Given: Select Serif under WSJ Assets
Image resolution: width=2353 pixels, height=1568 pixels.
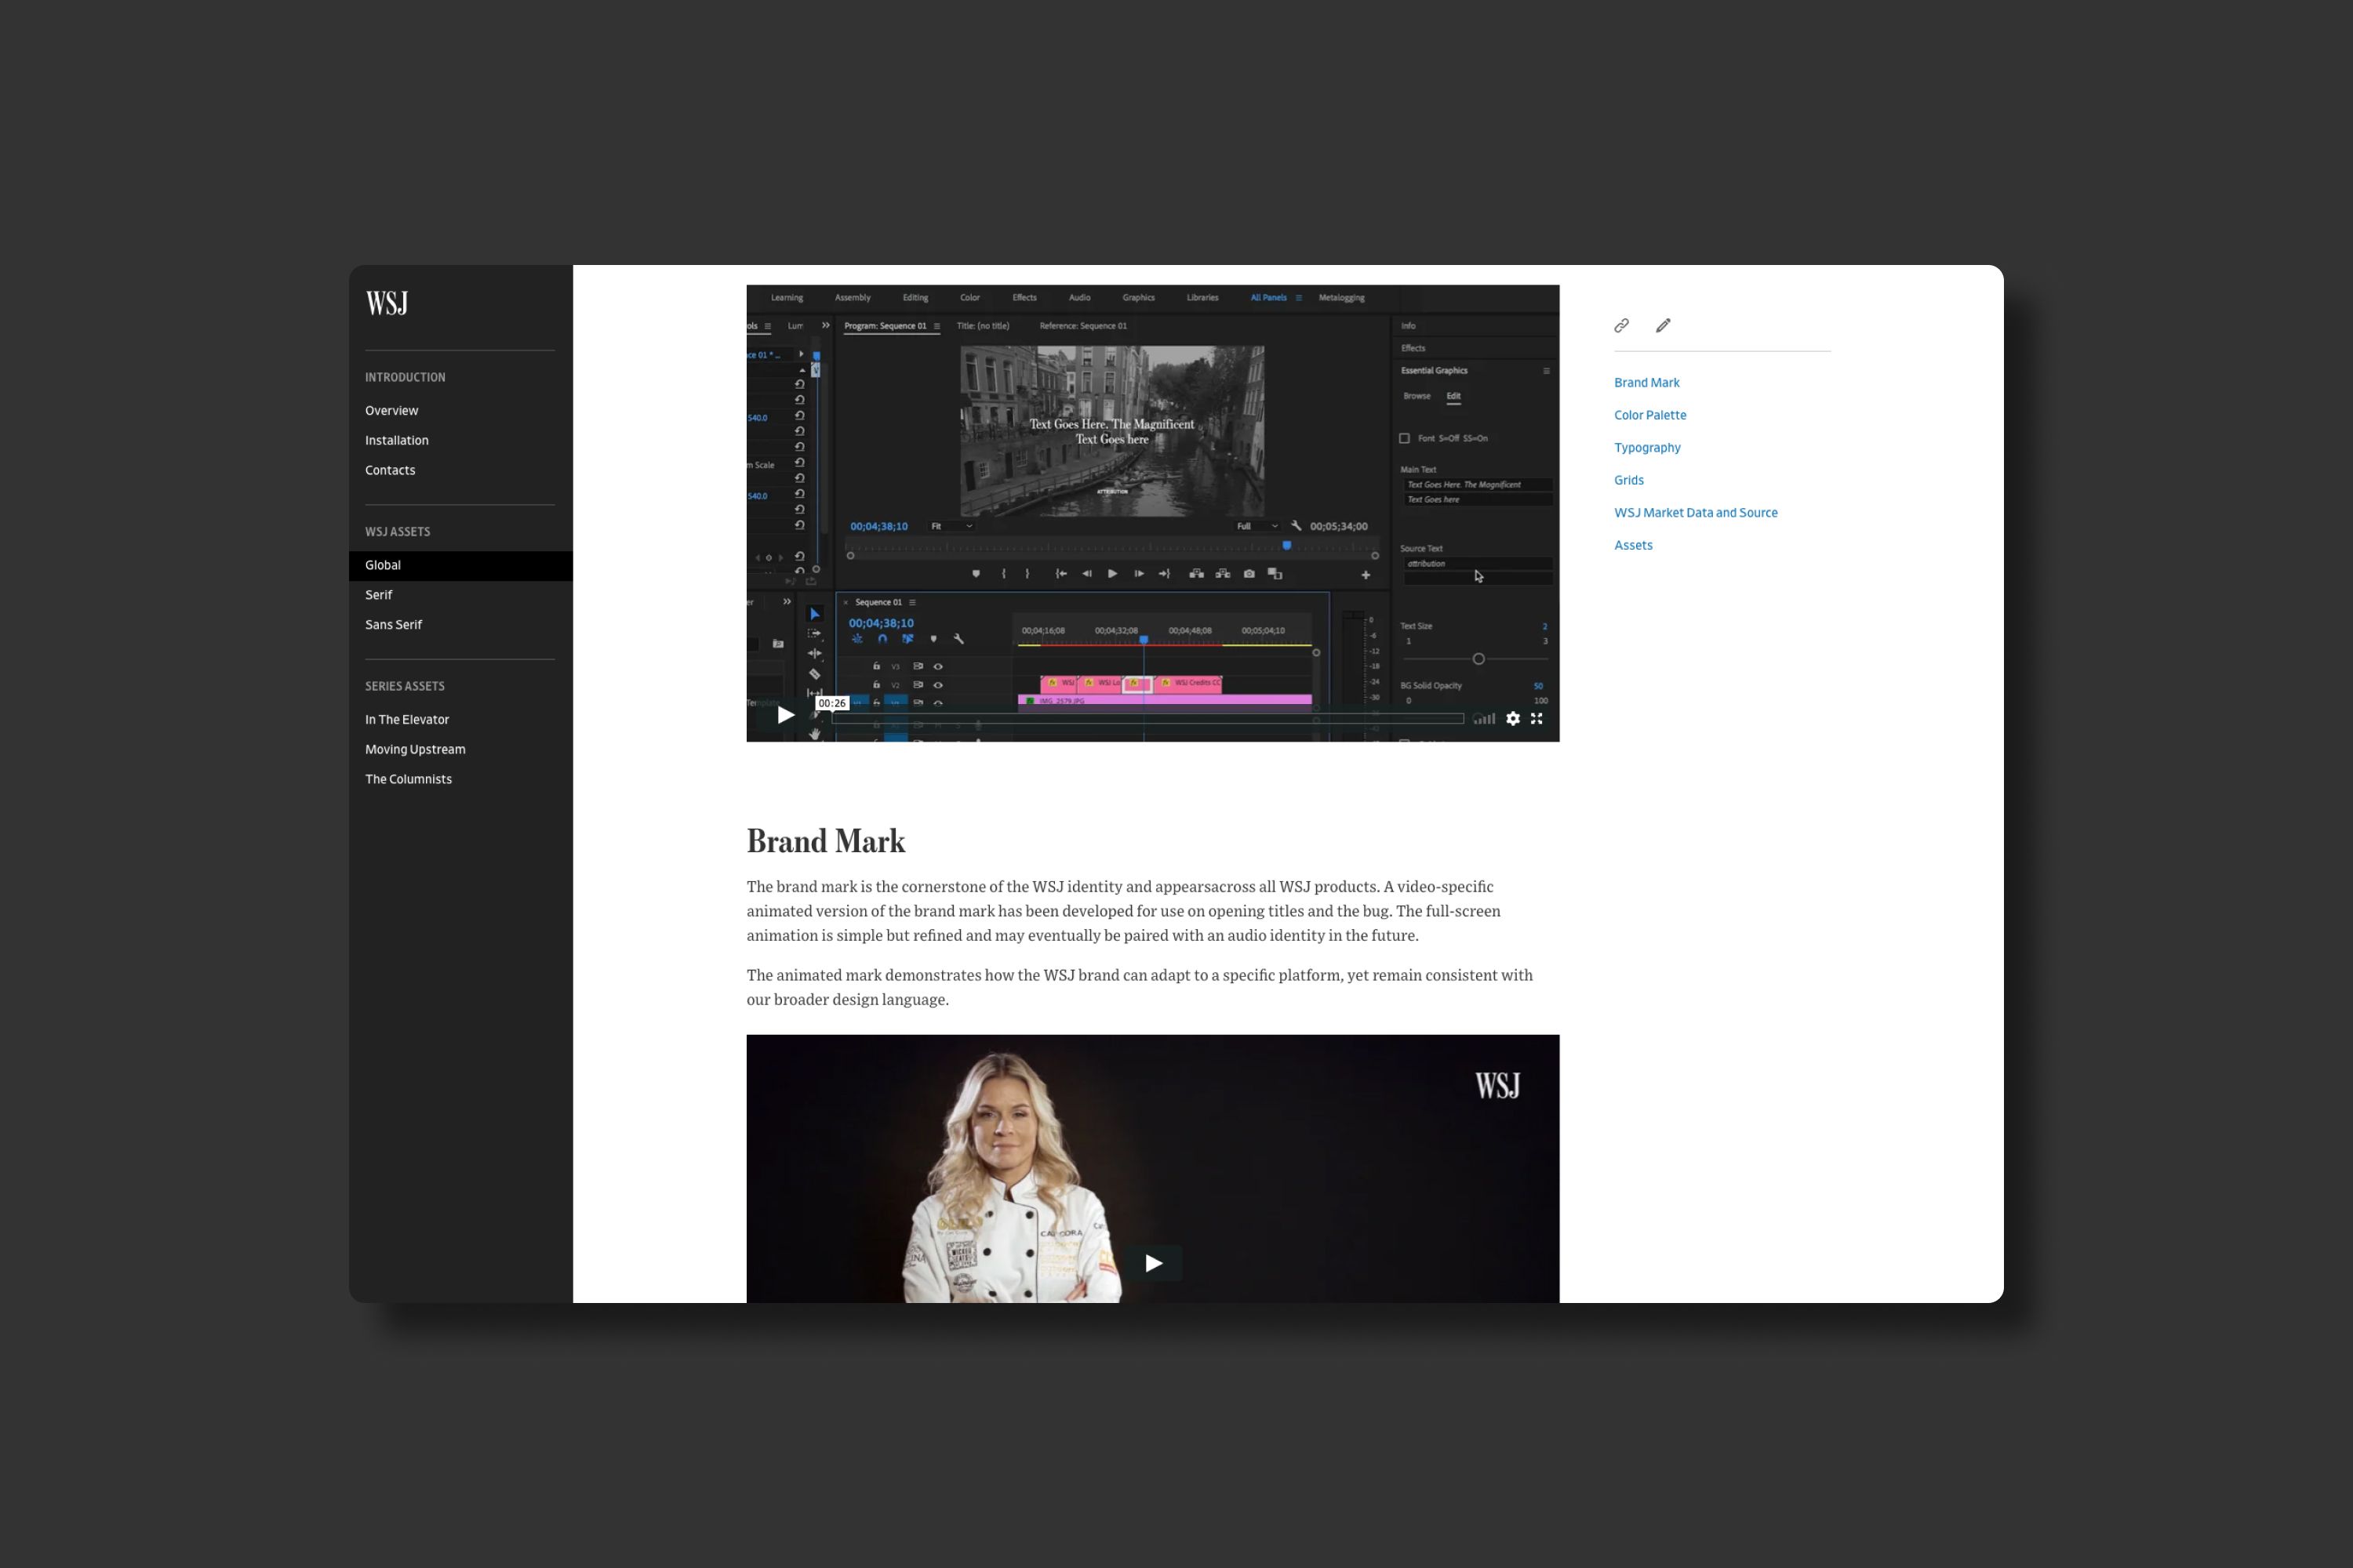Looking at the screenshot, I should coord(378,594).
